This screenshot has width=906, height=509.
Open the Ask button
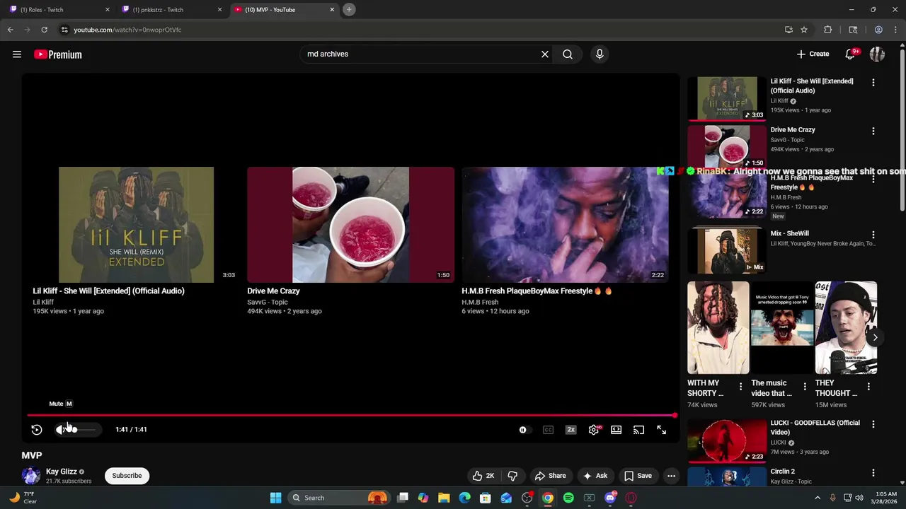tap(595, 476)
